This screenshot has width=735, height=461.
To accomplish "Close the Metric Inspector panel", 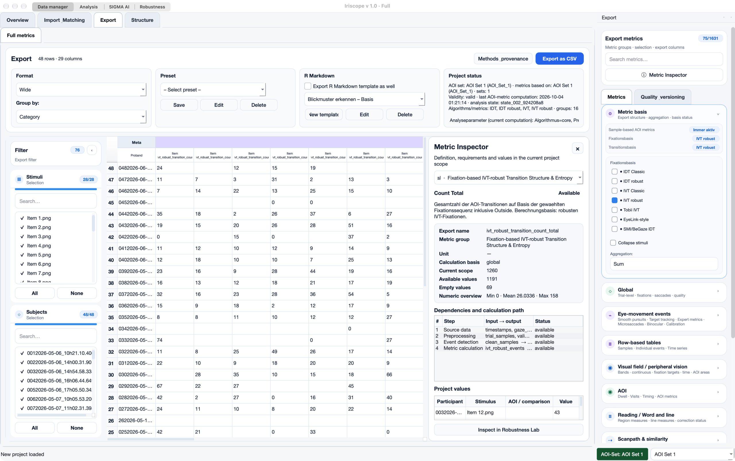I will [x=577, y=149].
